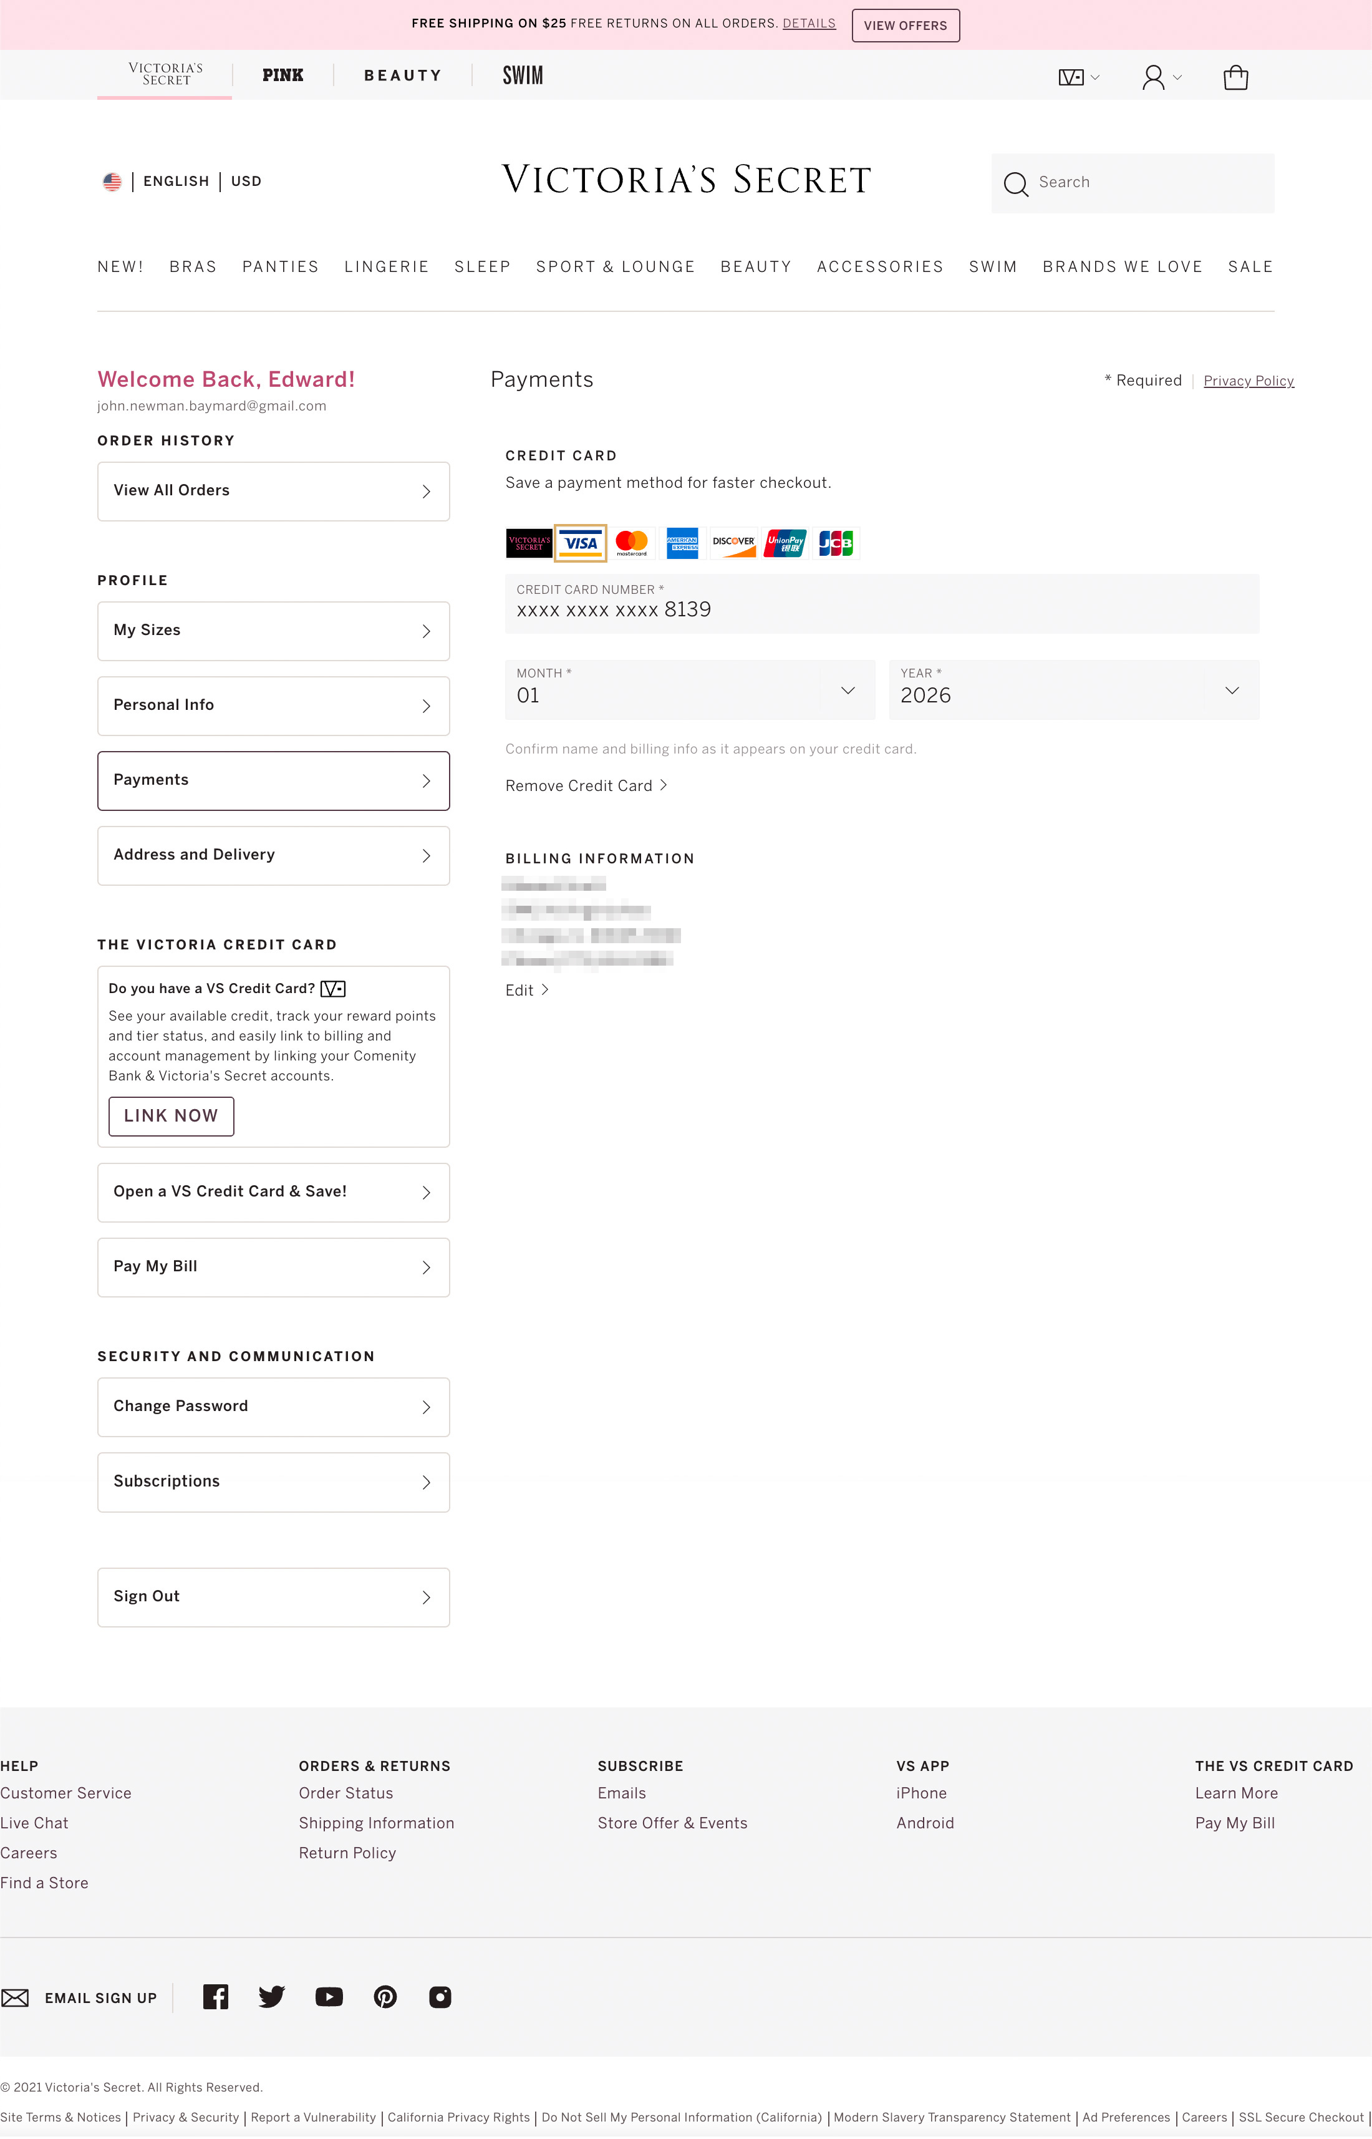Viewport: 1372px width, 2139px height.
Task: Choose the JCB card icon
Action: pyautogui.click(x=835, y=543)
